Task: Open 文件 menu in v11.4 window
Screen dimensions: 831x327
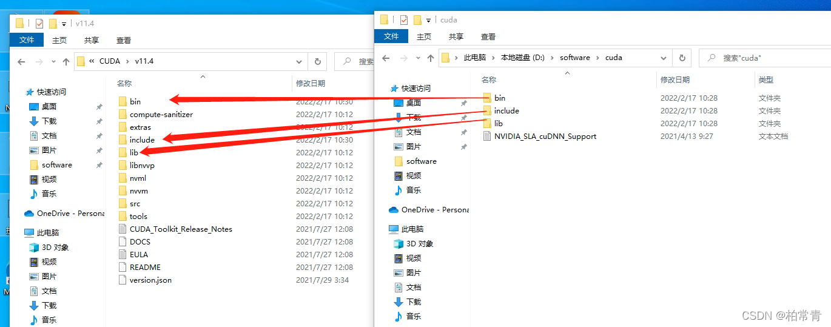Action: coord(27,40)
